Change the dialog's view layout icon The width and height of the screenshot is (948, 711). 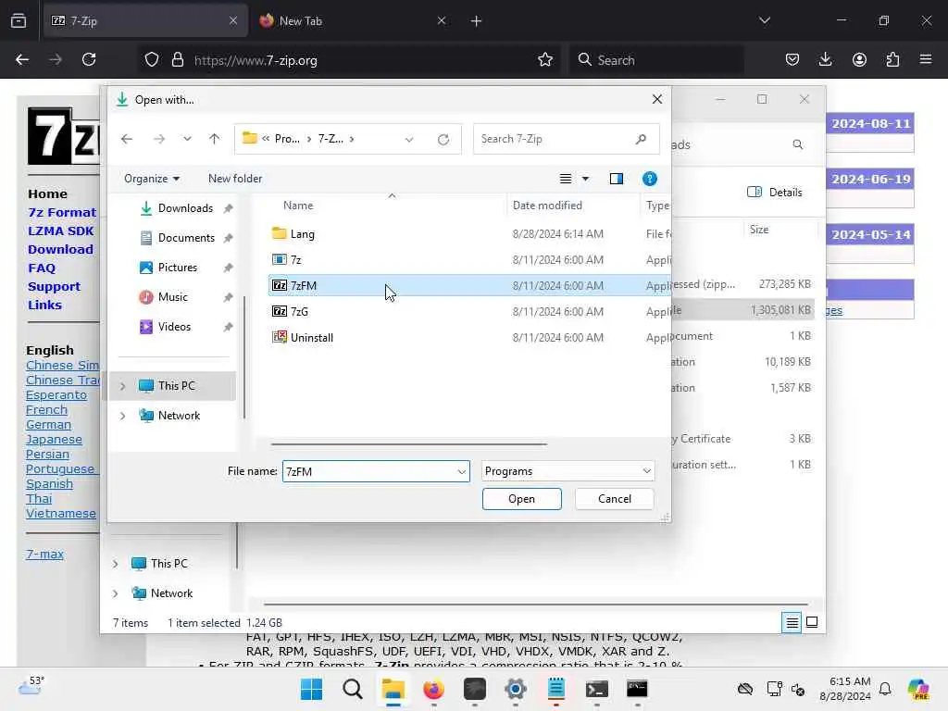pos(566,179)
